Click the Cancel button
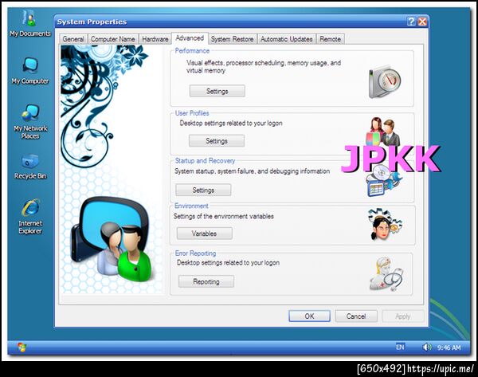 tap(356, 316)
